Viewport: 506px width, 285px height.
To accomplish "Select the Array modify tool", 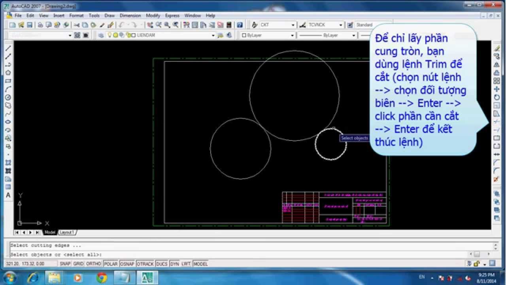I will click(x=497, y=81).
